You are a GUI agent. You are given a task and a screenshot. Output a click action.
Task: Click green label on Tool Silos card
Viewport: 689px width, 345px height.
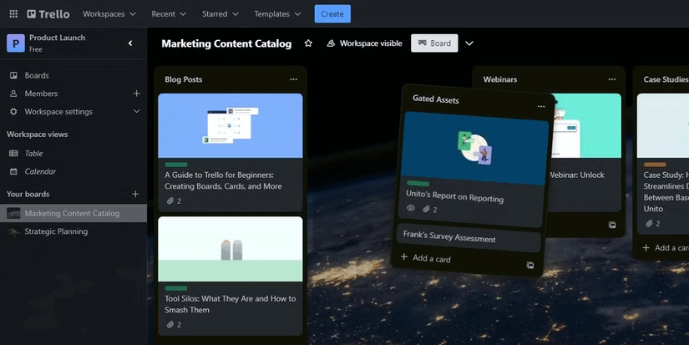(x=176, y=288)
